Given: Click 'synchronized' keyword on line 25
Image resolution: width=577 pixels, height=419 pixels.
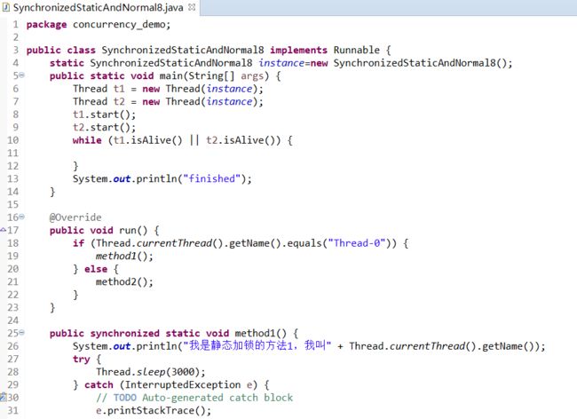Looking at the screenshot, I should pyautogui.click(x=125, y=333).
